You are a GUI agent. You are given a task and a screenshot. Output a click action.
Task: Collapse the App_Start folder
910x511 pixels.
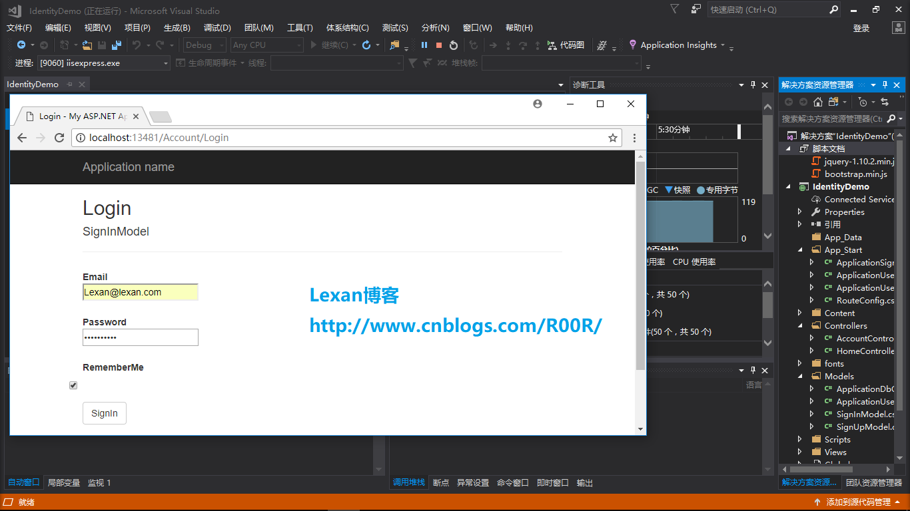pos(800,250)
